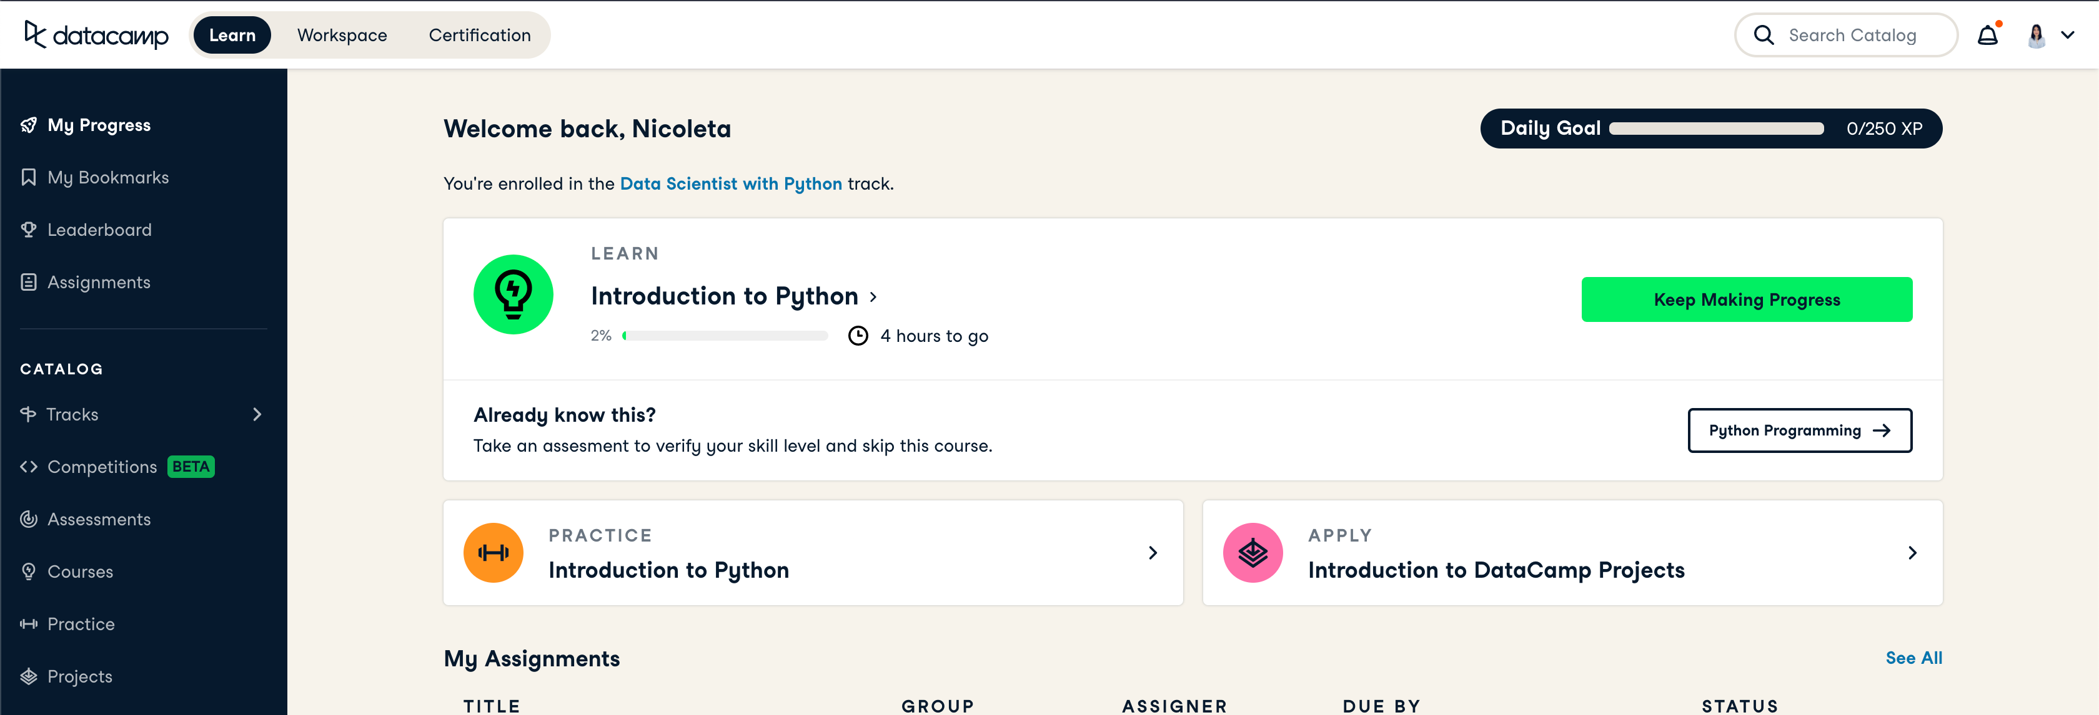Screen dimensions: 2099x715
Task: Open the Practice Introduction to Python card
Action: click(812, 552)
